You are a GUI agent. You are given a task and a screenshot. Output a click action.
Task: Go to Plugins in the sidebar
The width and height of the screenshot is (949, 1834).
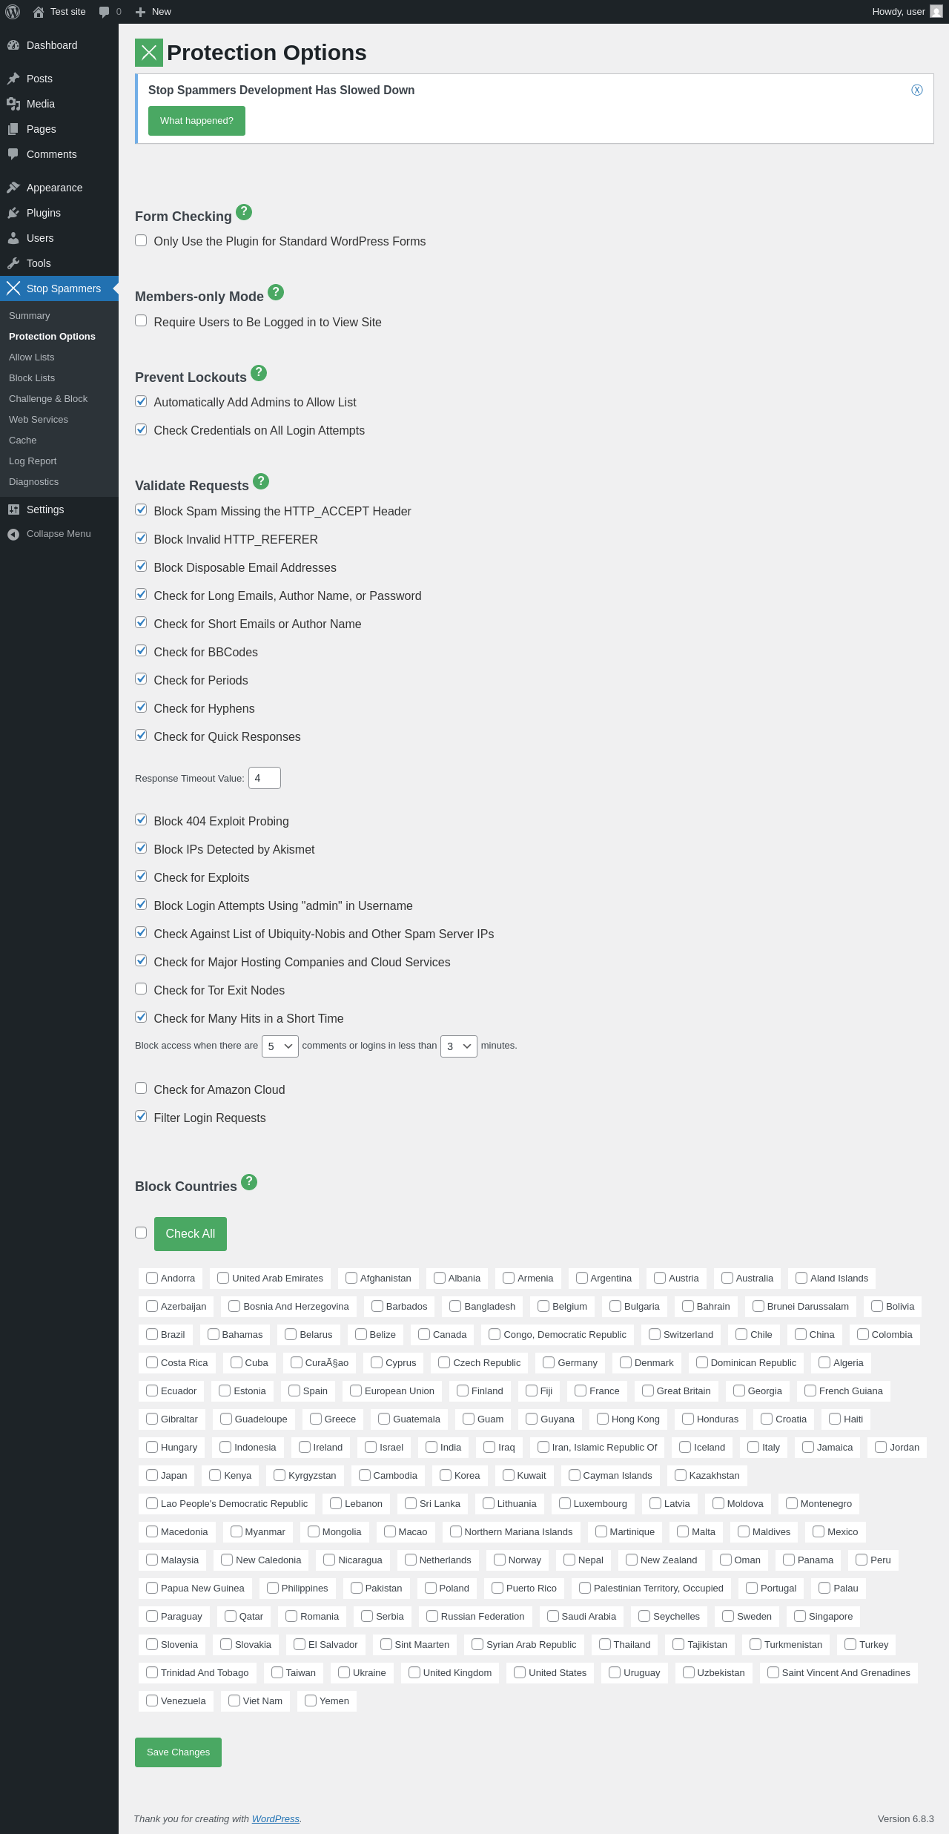click(x=44, y=213)
